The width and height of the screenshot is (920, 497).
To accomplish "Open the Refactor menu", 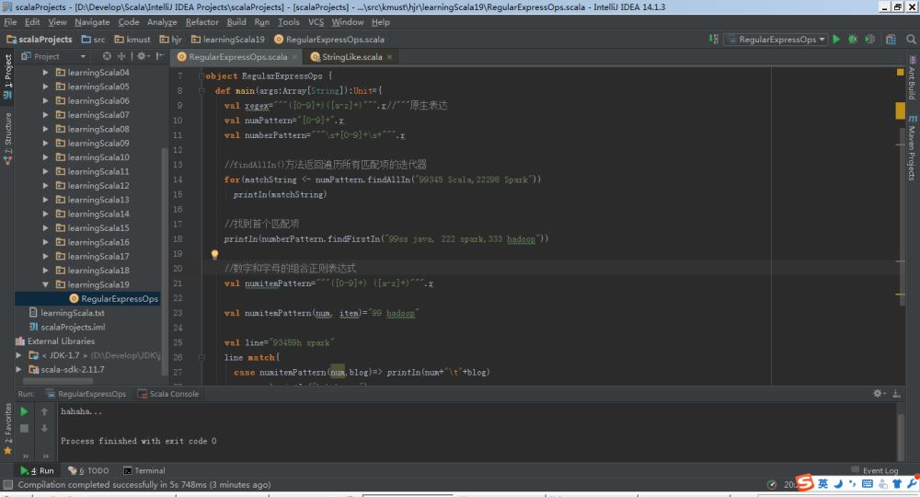I will click(x=201, y=22).
